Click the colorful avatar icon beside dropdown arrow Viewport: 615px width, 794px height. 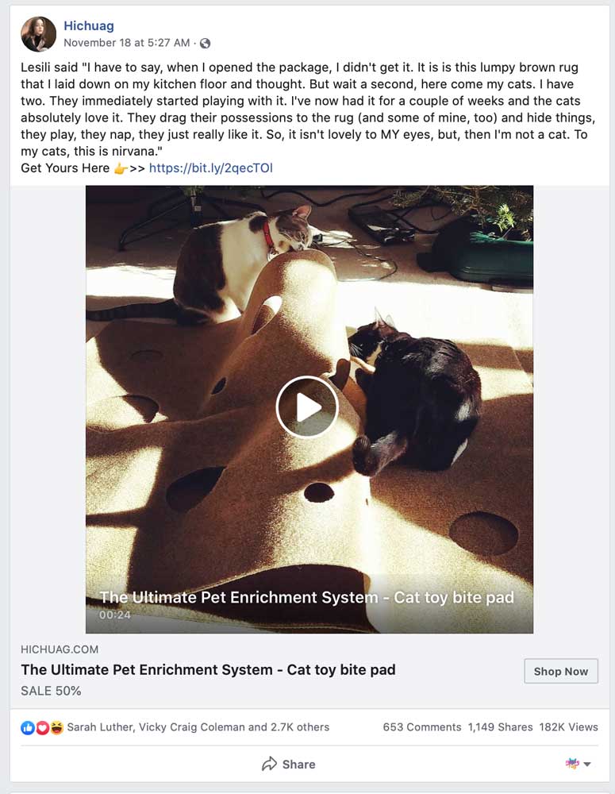(x=572, y=764)
